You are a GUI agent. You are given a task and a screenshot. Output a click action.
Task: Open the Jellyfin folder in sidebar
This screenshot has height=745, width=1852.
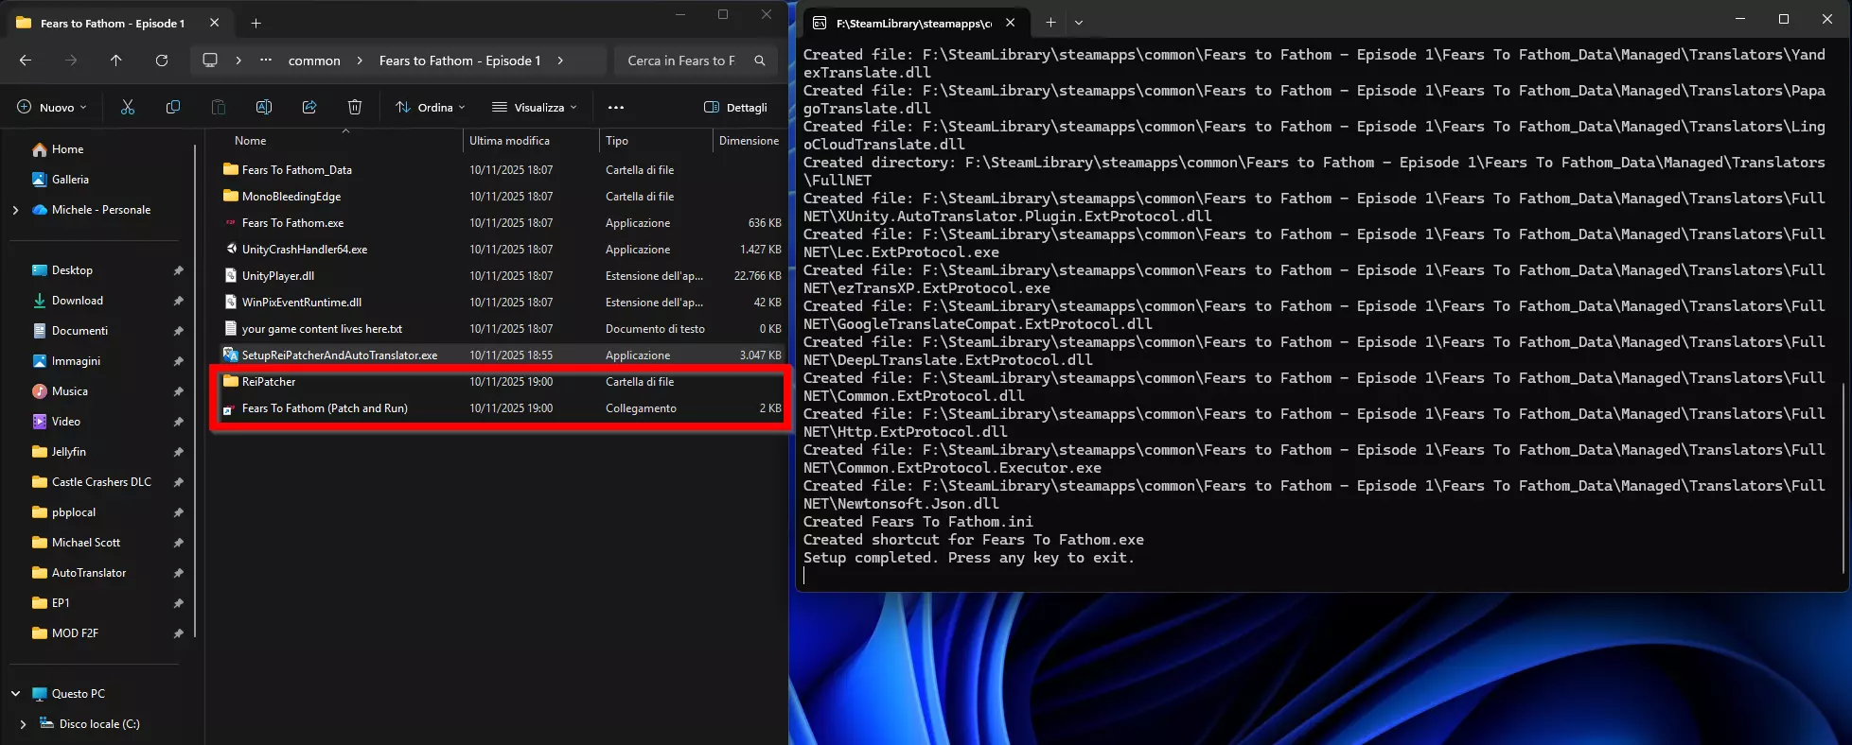[x=69, y=452]
